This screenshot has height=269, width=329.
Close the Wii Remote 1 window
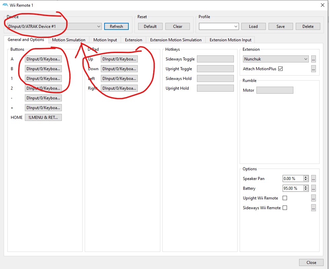pyautogui.click(x=323, y=5)
